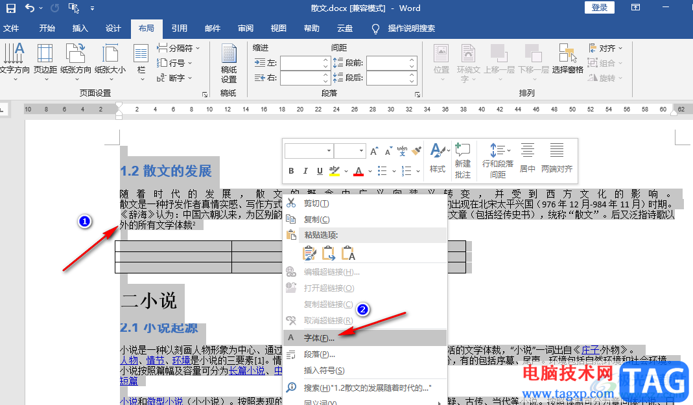The image size is (693, 405).
Task: Click the Grow Font icon
Action: [x=374, y=151]
